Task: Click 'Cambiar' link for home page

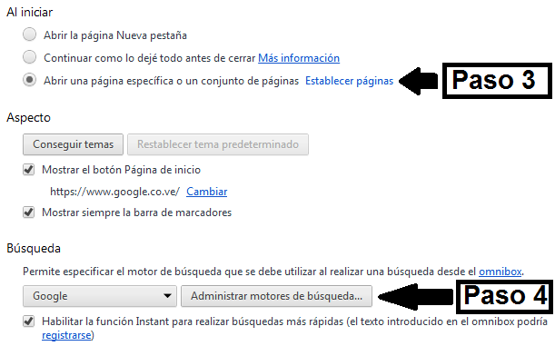Action: 207,192
